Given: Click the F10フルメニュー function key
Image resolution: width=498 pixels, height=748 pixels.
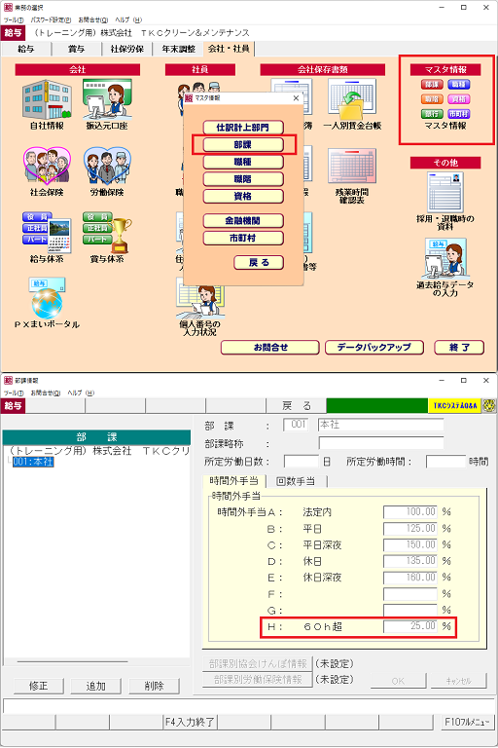Looking at the screenshot, I should (x=467, y=722).
